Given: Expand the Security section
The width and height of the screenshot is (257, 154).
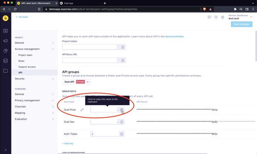Looking at the screenshot, I should coord(34,79).
